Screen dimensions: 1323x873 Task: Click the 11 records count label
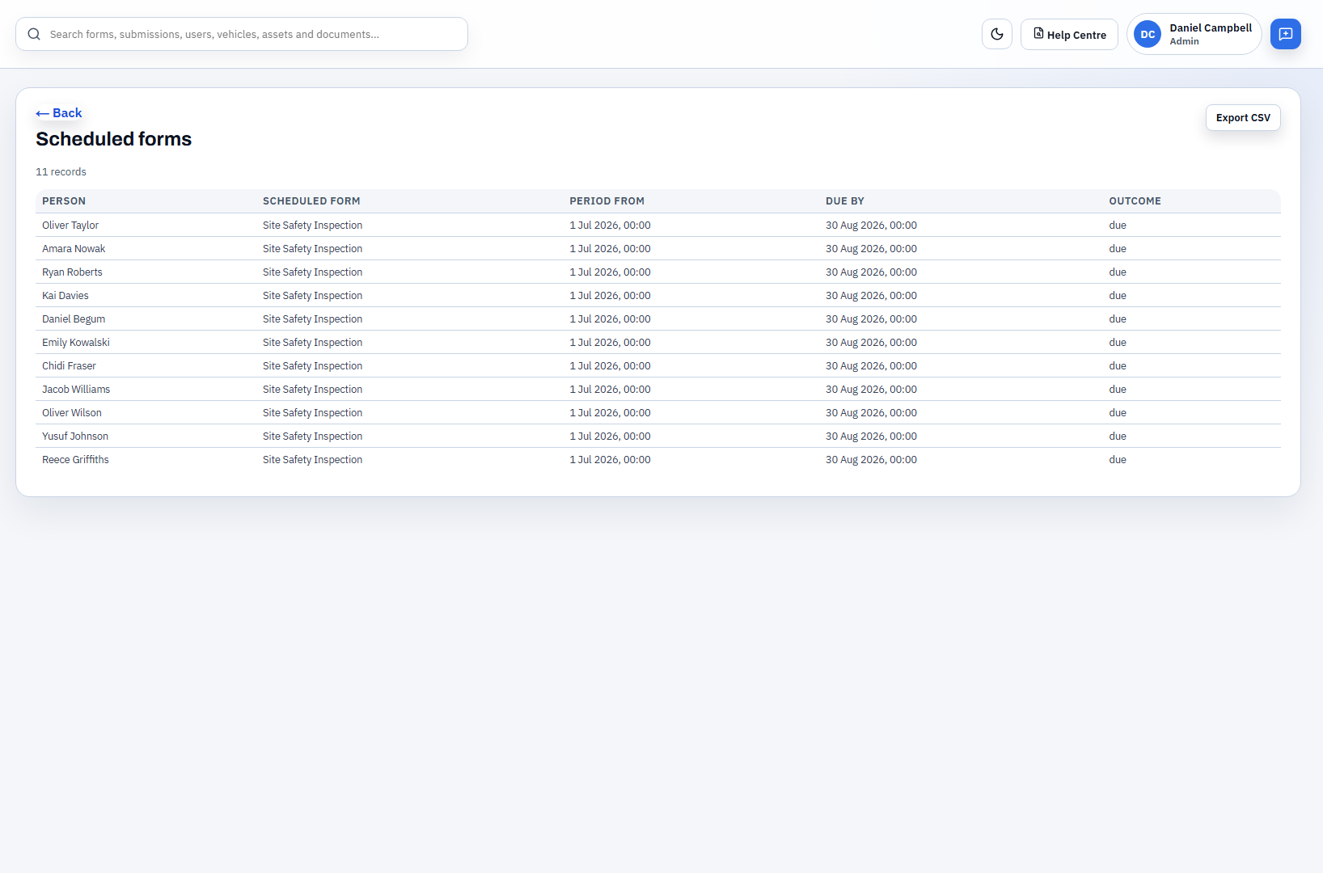click(x=61, y=172)
